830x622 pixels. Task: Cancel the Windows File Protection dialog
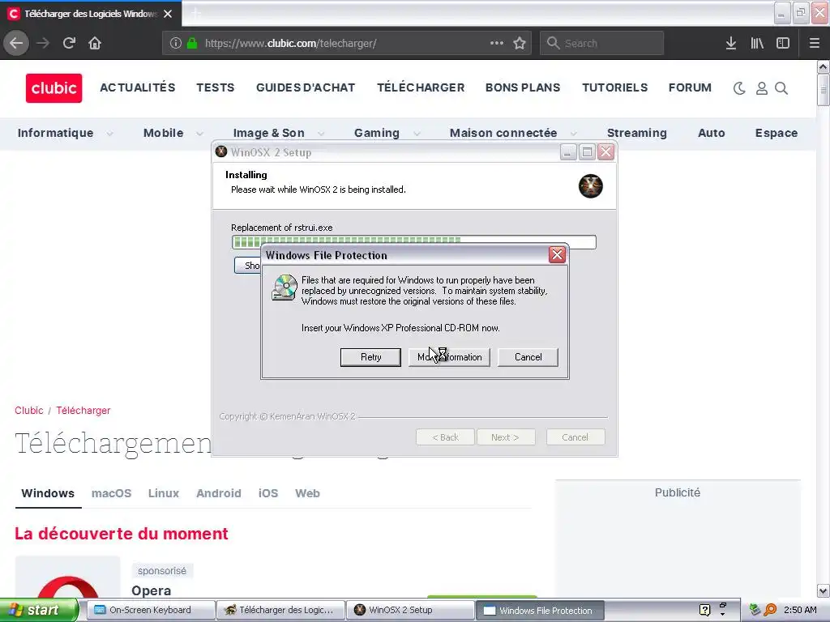click(x=528, y=357)
